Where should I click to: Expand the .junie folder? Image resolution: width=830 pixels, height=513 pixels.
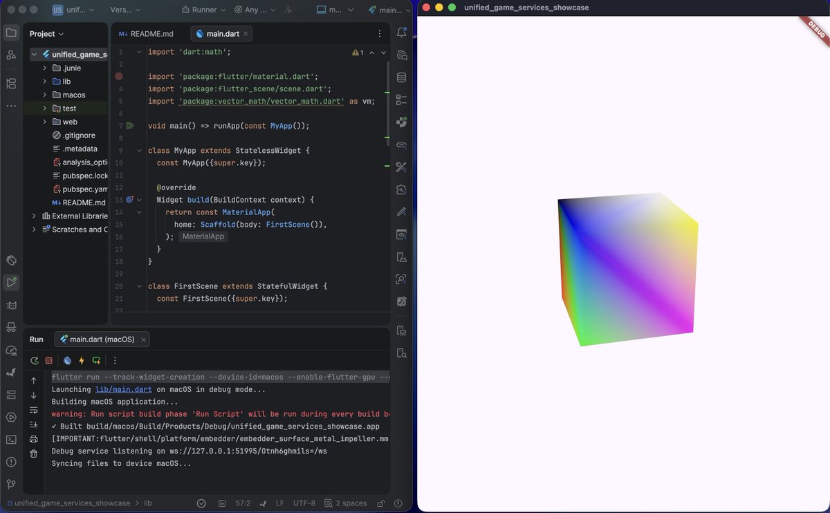coord(45,68)
